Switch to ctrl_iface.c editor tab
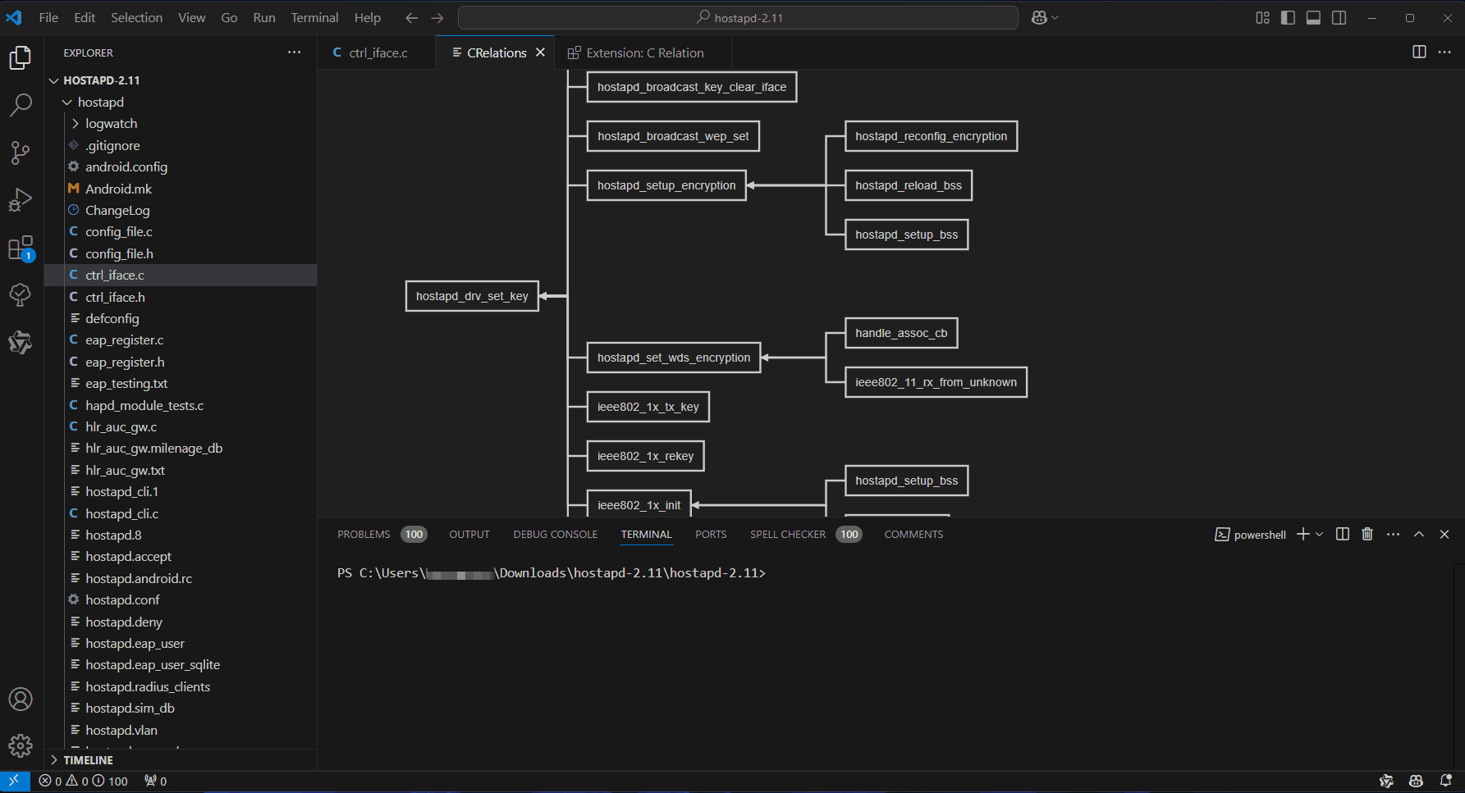 click(x=377, y=52)
